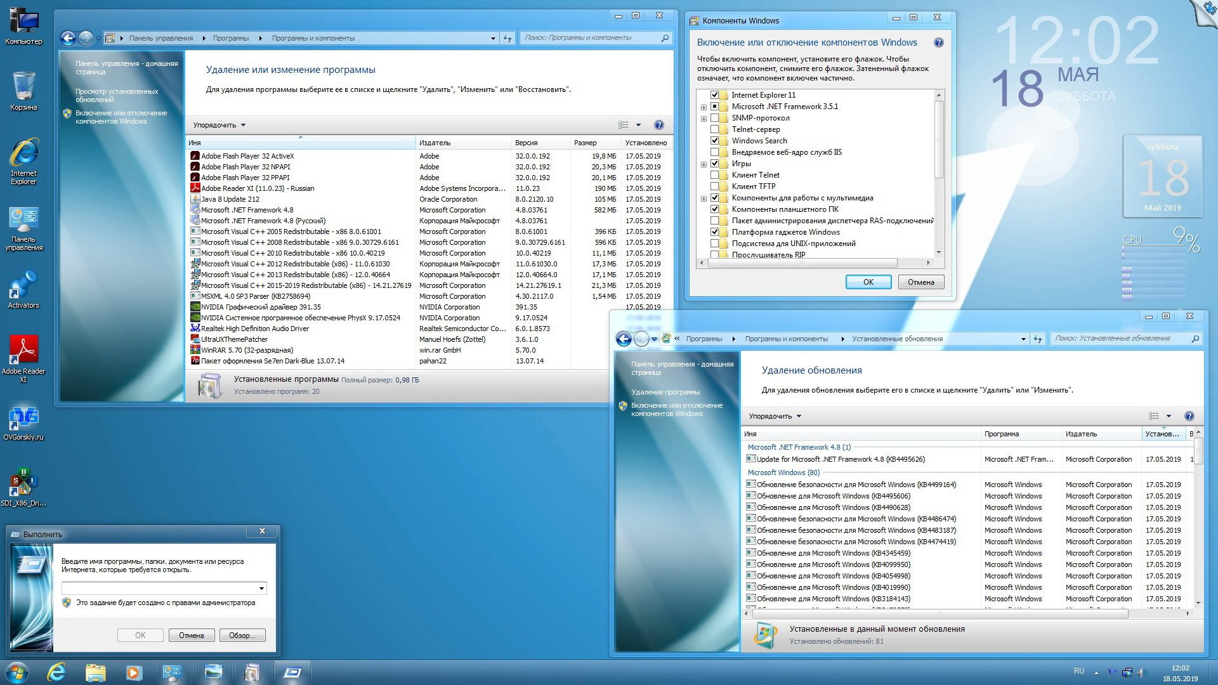
Task: Open the Упорядочить dropdown in updates window
Action: [x=775, y=416]
